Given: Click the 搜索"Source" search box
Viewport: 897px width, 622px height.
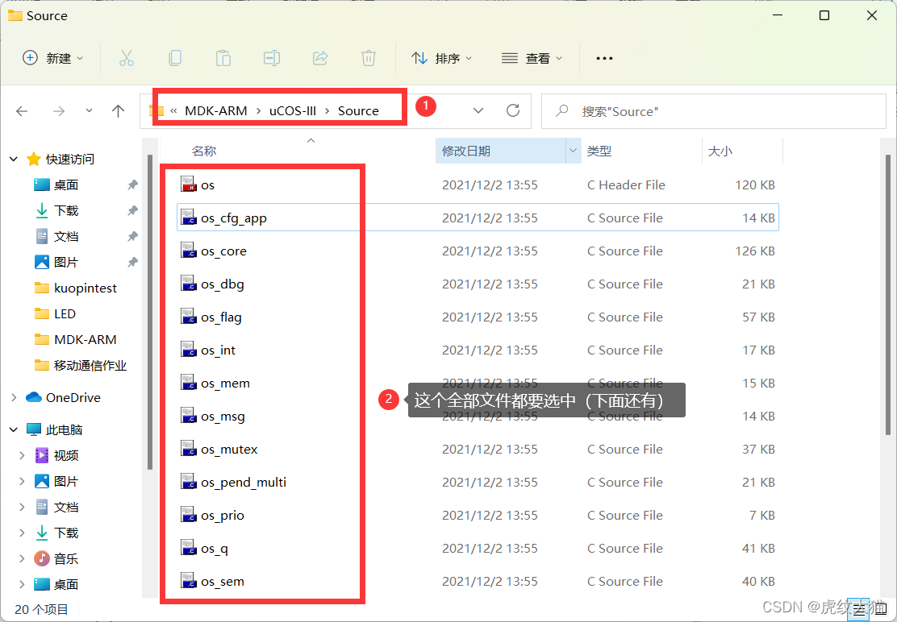Looking at the screenshot, I should coord(713,111).
